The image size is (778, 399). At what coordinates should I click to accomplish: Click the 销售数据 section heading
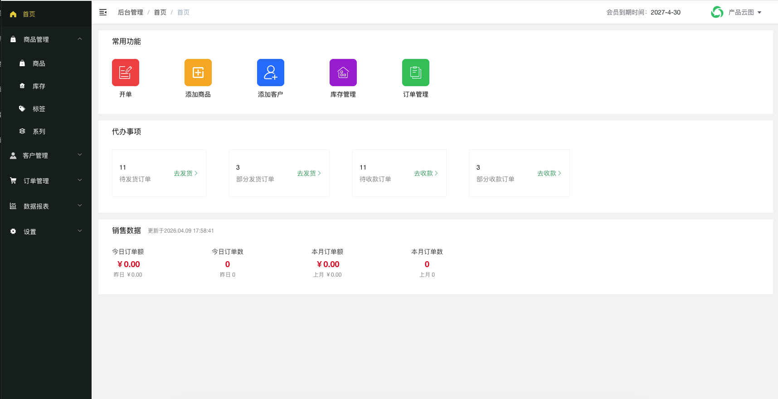[126, 230]
